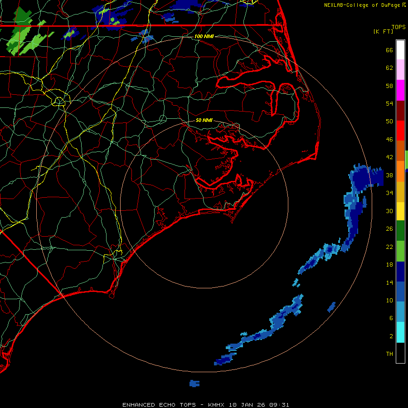Viewport: 408px width, 408px height.
Task: Click the 58 legend value
Action: click(x=389, y=86)
